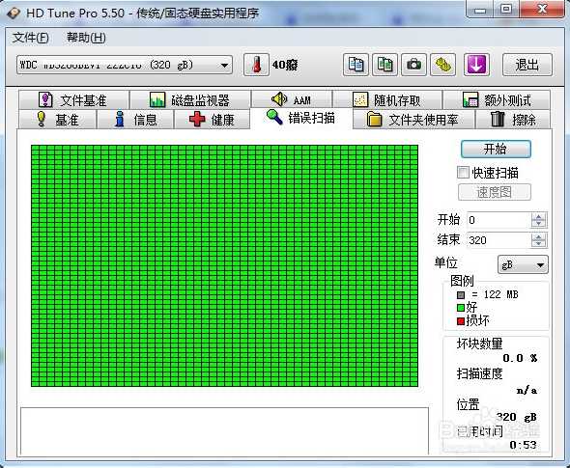Open the 文件(F) menu
This screenshot has width=570, height=468.
(x=31, y=38)
